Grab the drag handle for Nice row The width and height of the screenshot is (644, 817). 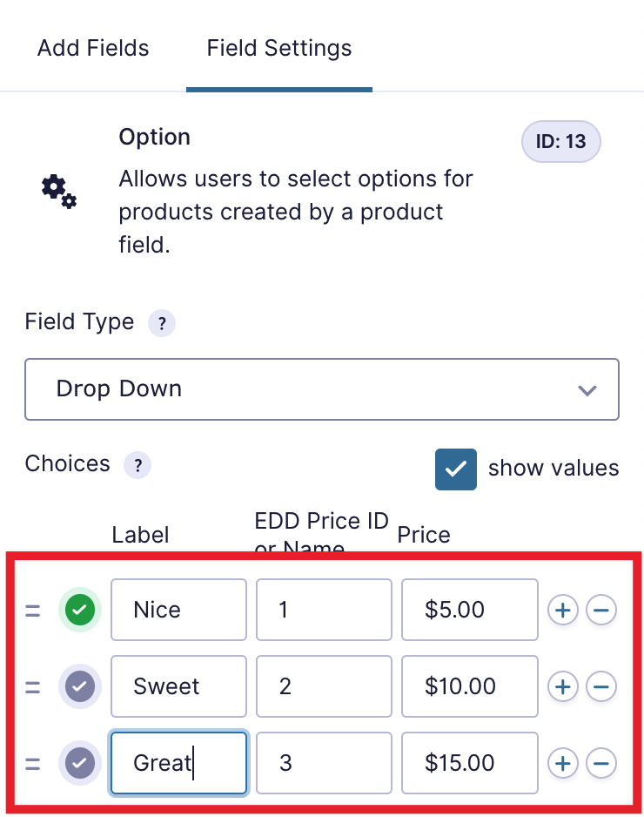[33, 611]
